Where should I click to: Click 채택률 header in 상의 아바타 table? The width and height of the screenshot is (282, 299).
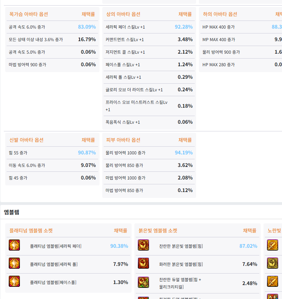point(185,14)
